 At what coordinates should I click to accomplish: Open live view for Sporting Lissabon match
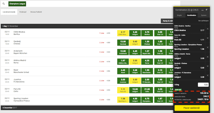[x=102, y=100]
